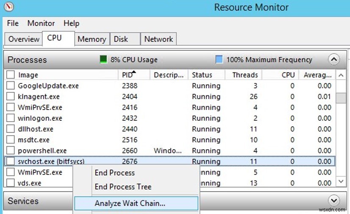Click PID value 2388
Screen dimensions: 350x214
click(130, 86)
